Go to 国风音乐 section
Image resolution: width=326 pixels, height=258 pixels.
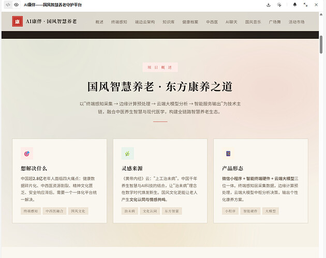[x=253, y=22]
